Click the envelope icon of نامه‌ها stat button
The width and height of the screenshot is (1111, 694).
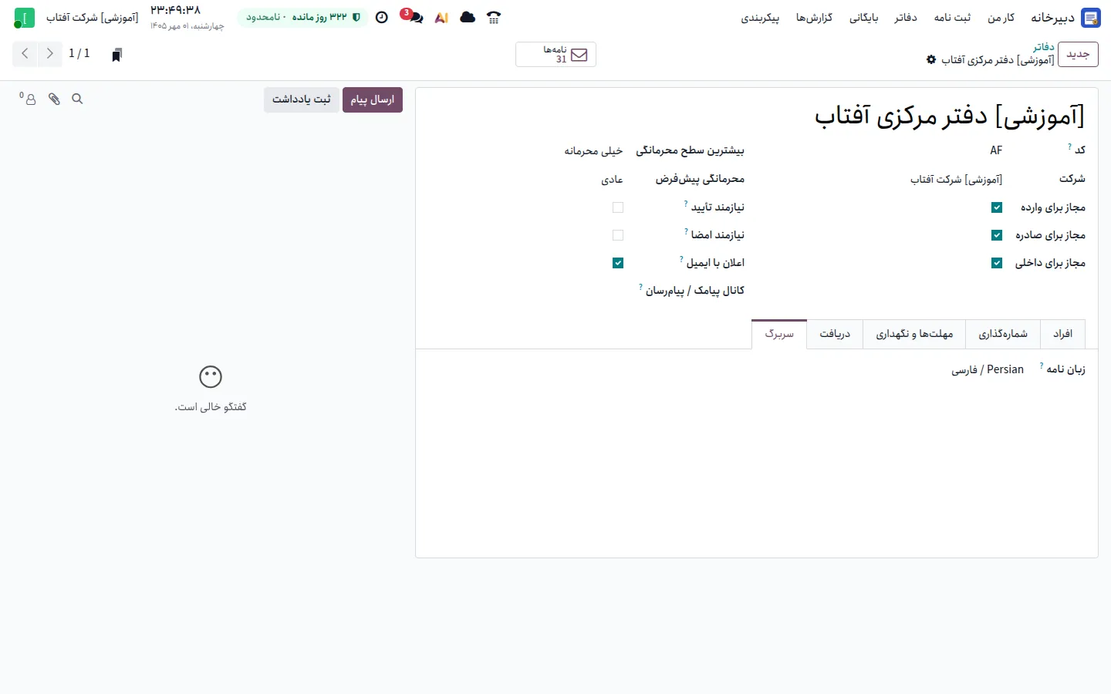(x=579, y=55)
